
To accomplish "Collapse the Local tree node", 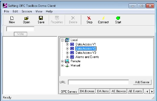I will pyautogui.click(x=62, y=40).
